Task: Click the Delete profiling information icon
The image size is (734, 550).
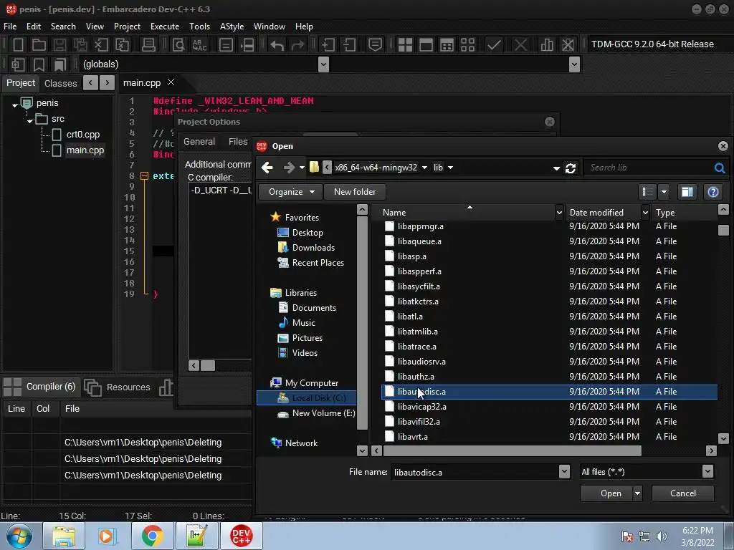Action: (x=568, y=45)
